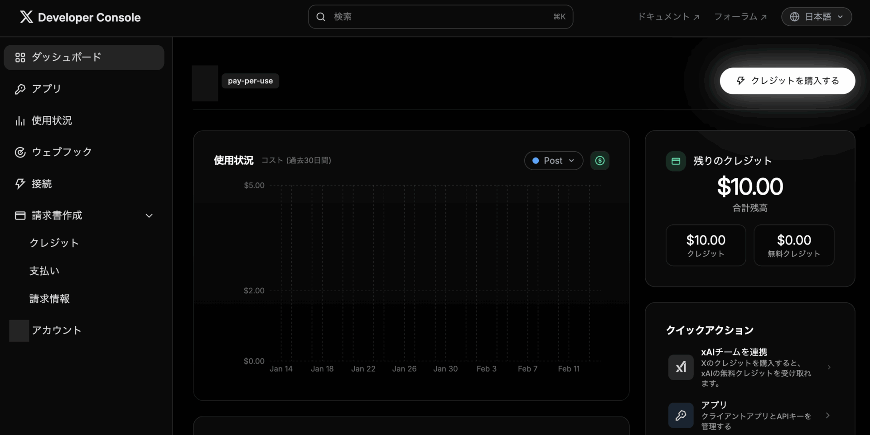Click the green dollar icon beside Post dropdown
The image size is (870, 435).
(x=600, y=160)
